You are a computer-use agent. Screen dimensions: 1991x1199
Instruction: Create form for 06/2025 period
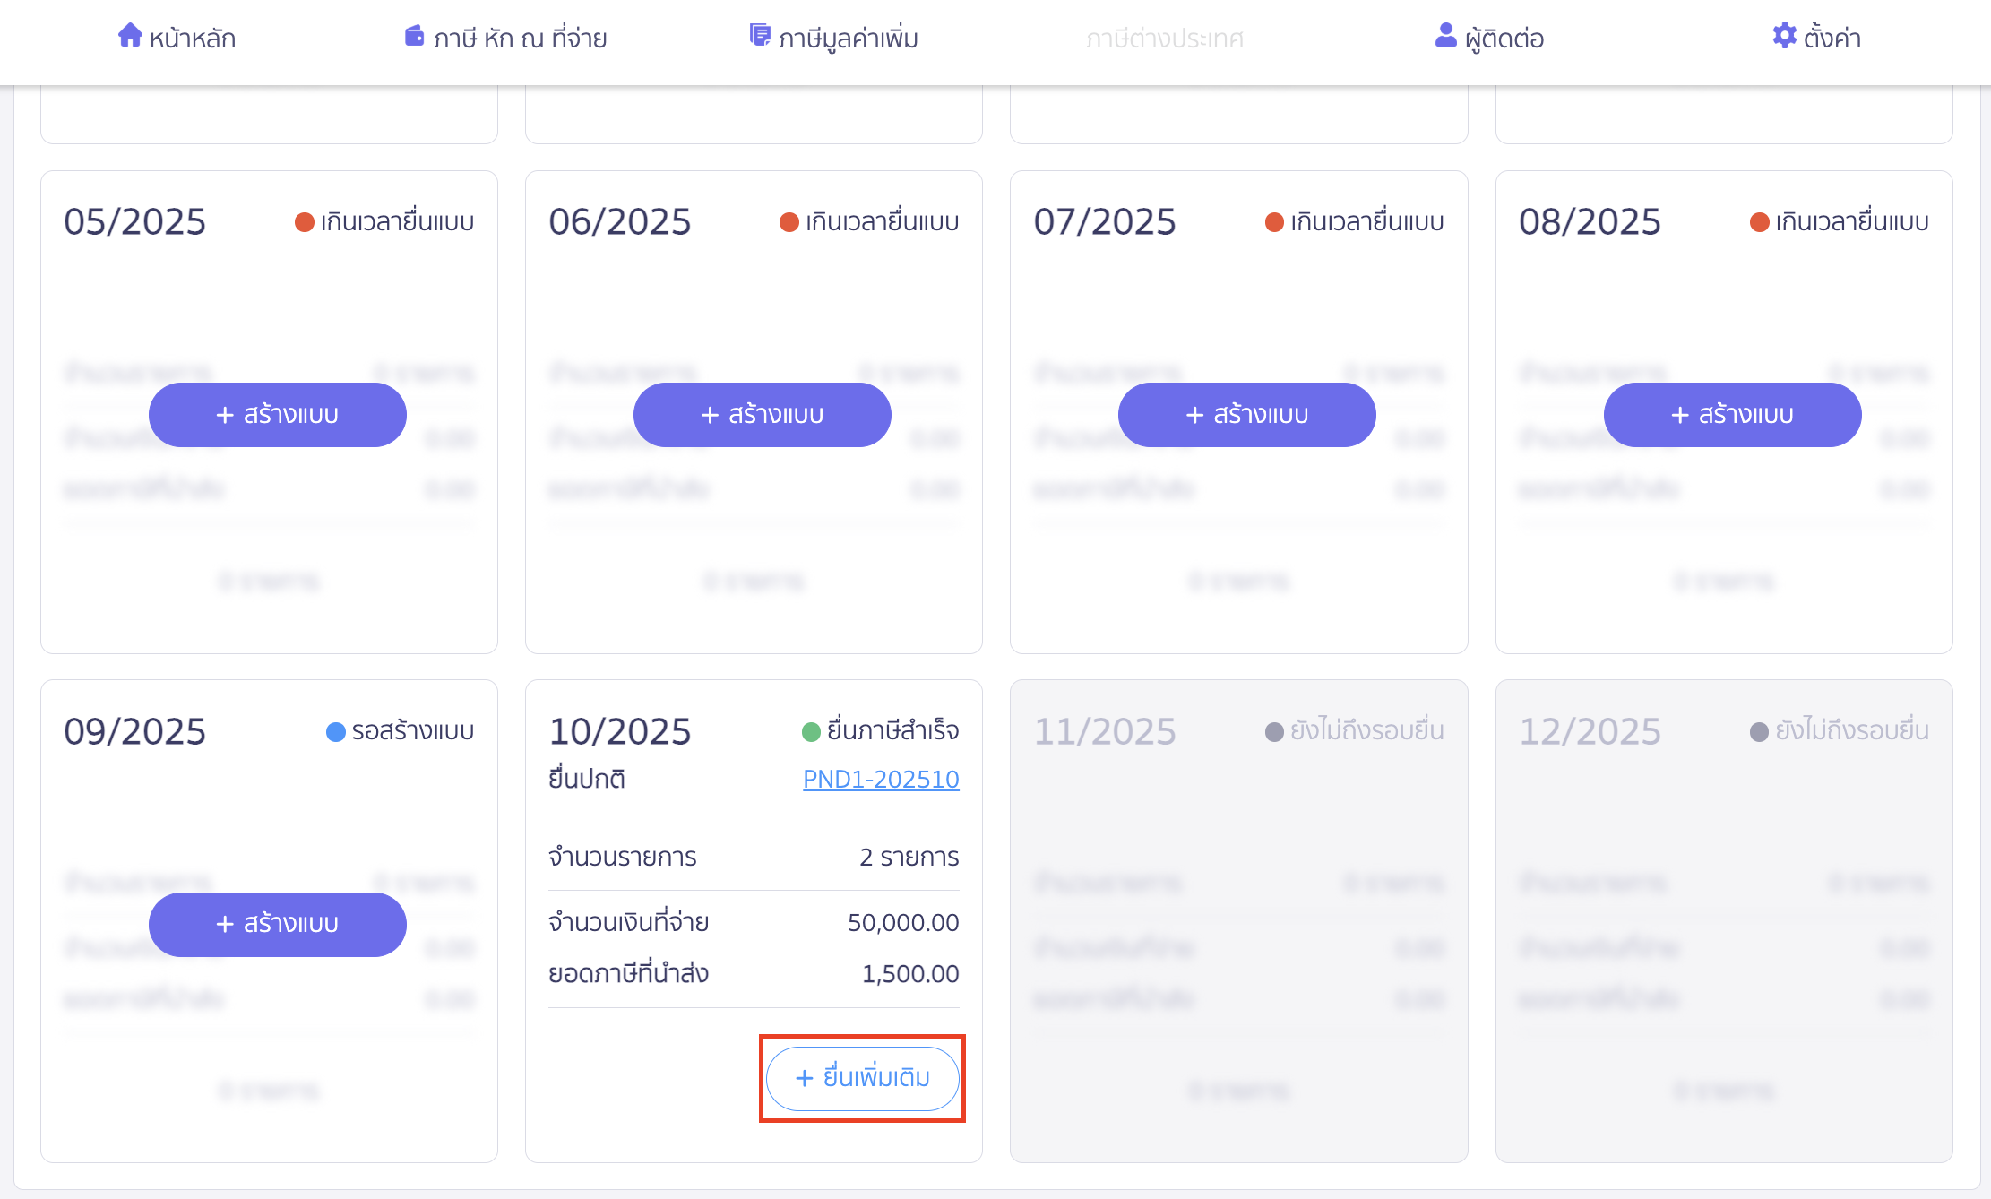762,415
